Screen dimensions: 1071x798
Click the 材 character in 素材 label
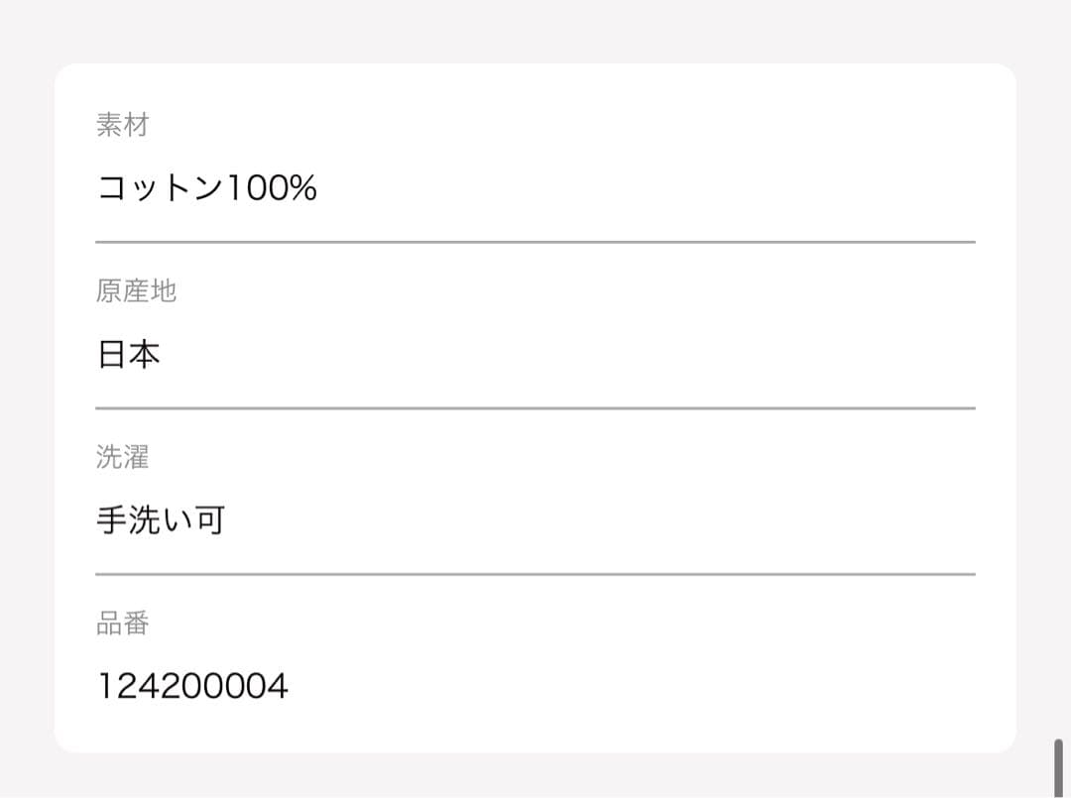pos(136,125)
